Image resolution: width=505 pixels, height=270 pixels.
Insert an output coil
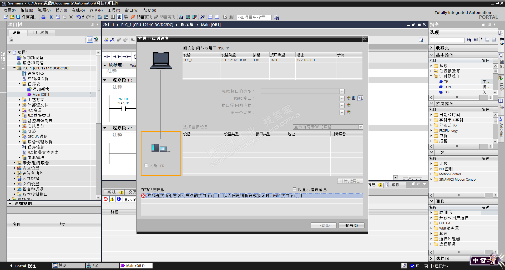[127, 57]
